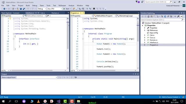
Task: Click the split editor plus icon in Interface.cs
Action: (68, 18)
